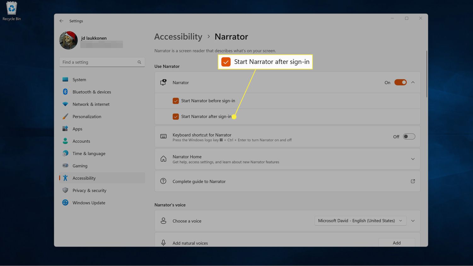Click the Personalization paintbrush icon

(x=65, y=116)
